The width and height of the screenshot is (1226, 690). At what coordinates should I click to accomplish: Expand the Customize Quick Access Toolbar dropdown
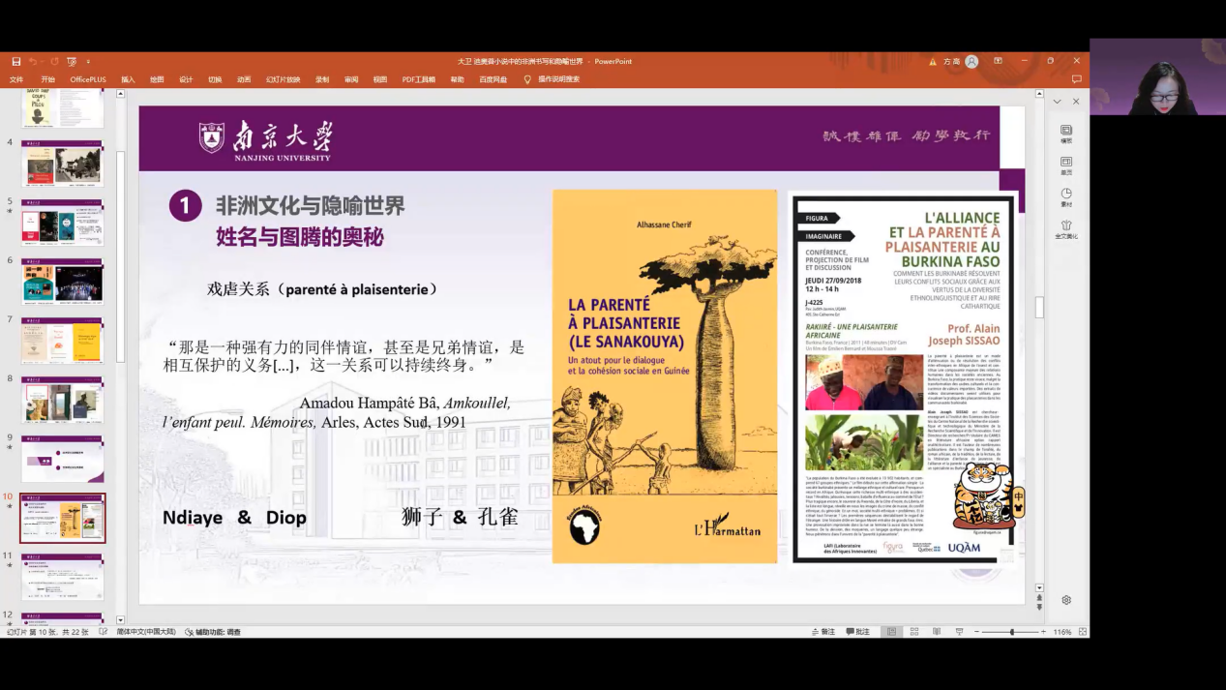point(88,62)
